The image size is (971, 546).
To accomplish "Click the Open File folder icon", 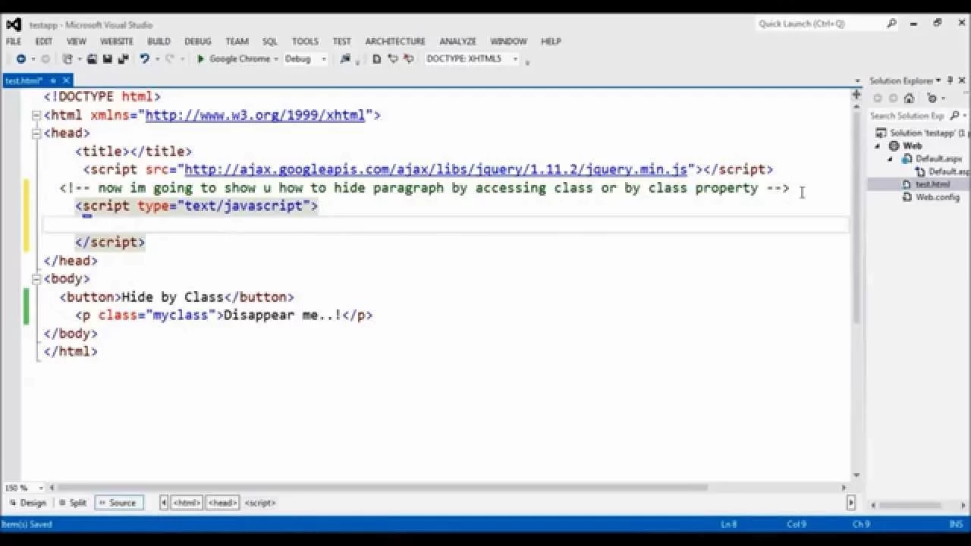I will [92, 58].
